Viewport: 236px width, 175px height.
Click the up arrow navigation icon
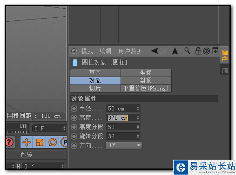click(175, 51)
